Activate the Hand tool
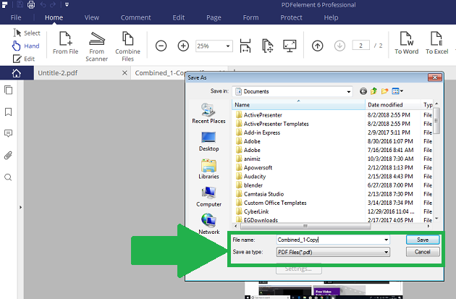 pos(26,46)
